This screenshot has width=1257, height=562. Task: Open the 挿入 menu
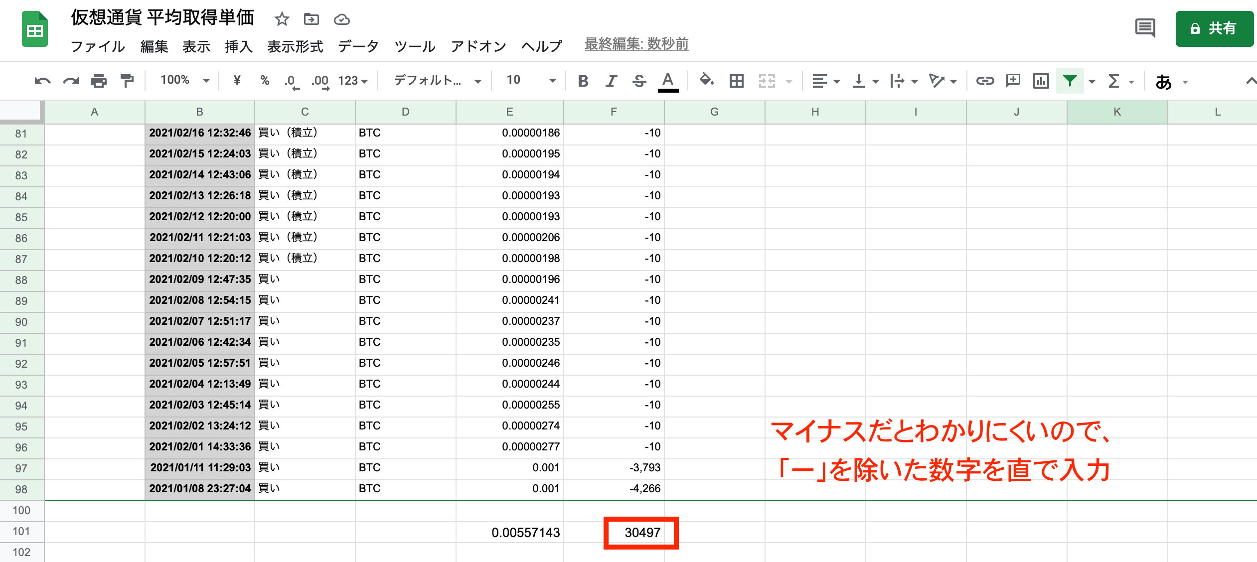click(238, 46)
